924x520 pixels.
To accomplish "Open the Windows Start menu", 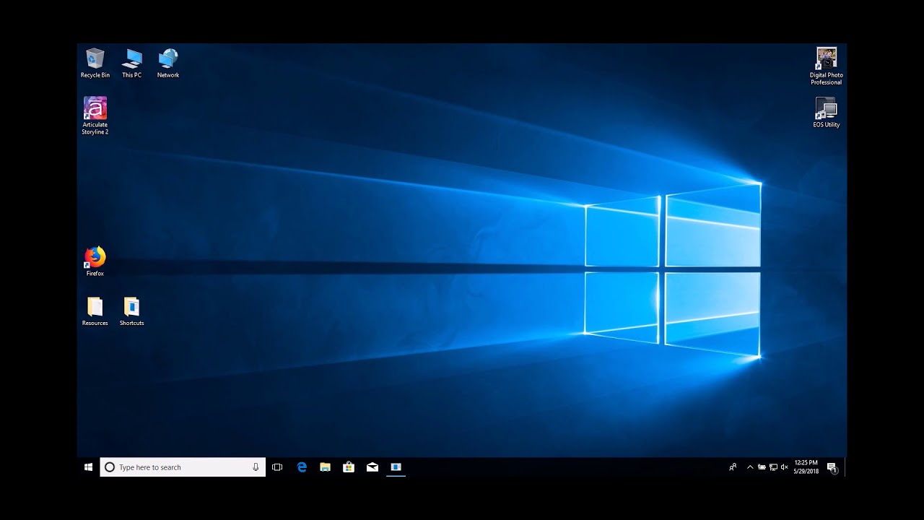I will (x=88, y=467).
